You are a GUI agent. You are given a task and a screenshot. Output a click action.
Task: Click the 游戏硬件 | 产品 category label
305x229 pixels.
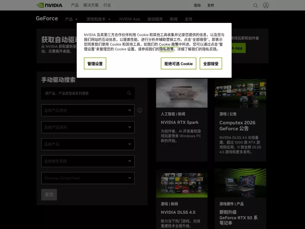tap(231, 204)
